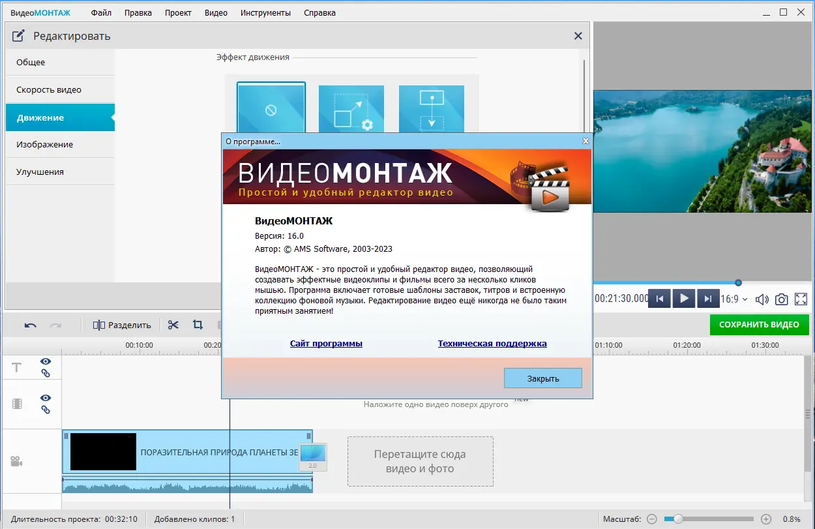The image size is (815, 529).
Task: Click the speaker volume icon
Action: tap(762, 299)
